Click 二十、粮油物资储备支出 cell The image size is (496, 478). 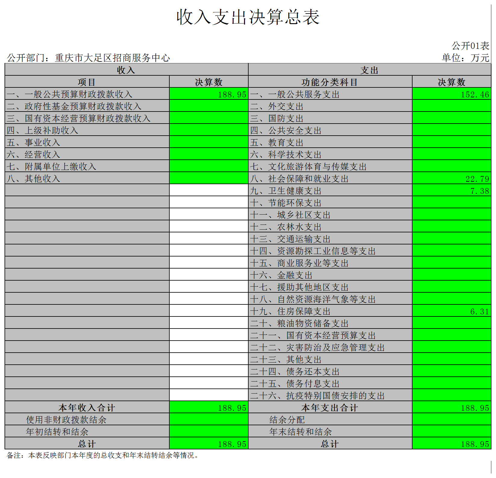pyautogui.click(x=330, y=323)
